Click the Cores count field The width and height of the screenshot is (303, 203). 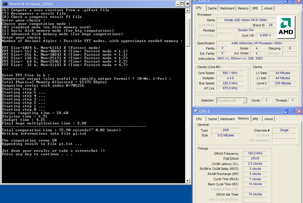pos(266,100)
